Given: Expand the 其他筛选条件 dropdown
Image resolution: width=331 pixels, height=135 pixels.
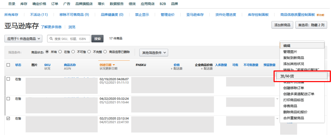Looking at the screenshot, I should pyautogui.click(x=154, y=52).
